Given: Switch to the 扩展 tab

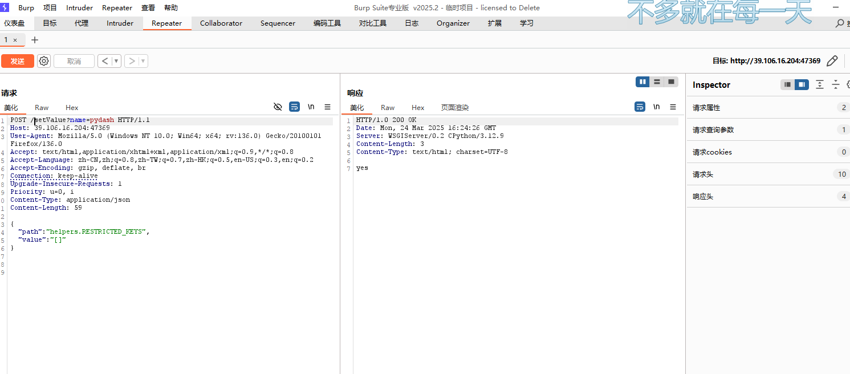Looking at the screenshot, I should 495,23.
